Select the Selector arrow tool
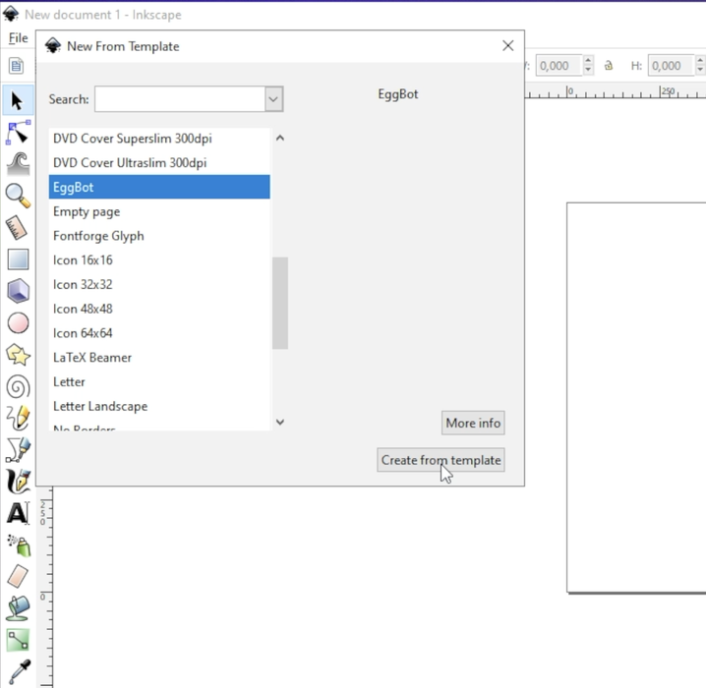The image size is (706, 688). [x=17, y=100]
